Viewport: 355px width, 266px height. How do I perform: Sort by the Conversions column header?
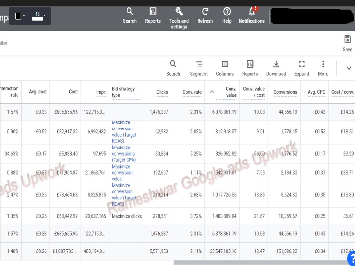click(285, 92)
